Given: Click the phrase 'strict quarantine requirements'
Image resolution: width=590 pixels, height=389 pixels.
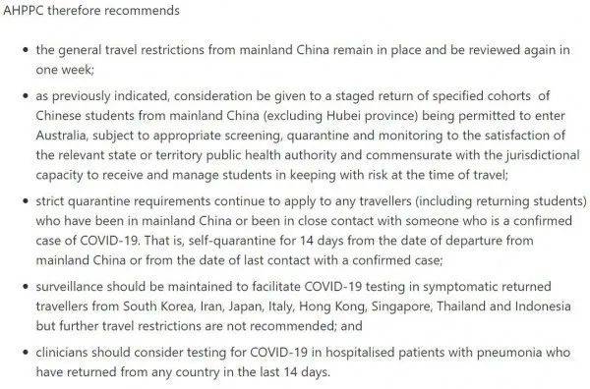Looking at the screenshot, I should tap(123, 201).
